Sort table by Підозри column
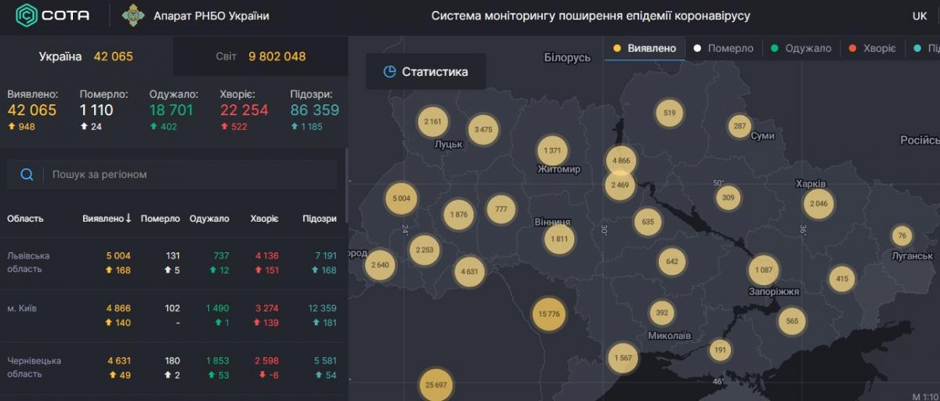 [318, 219]
